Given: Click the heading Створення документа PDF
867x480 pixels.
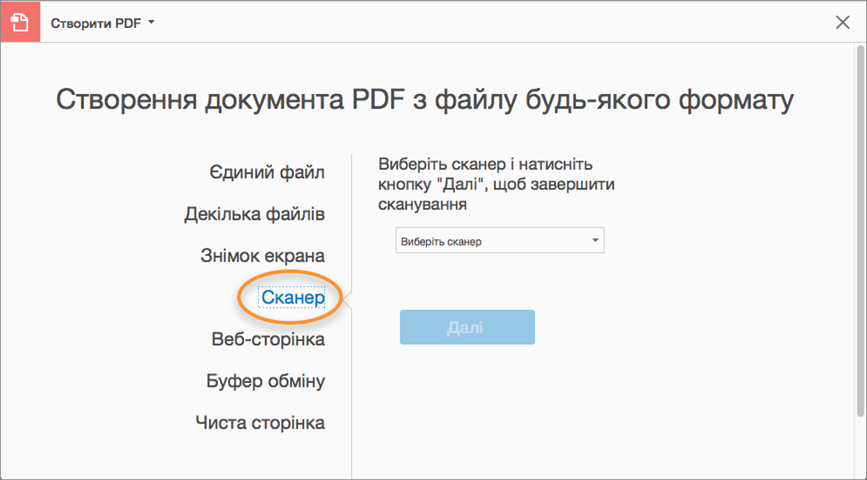Looking at the screenshot, I should 425,101.
